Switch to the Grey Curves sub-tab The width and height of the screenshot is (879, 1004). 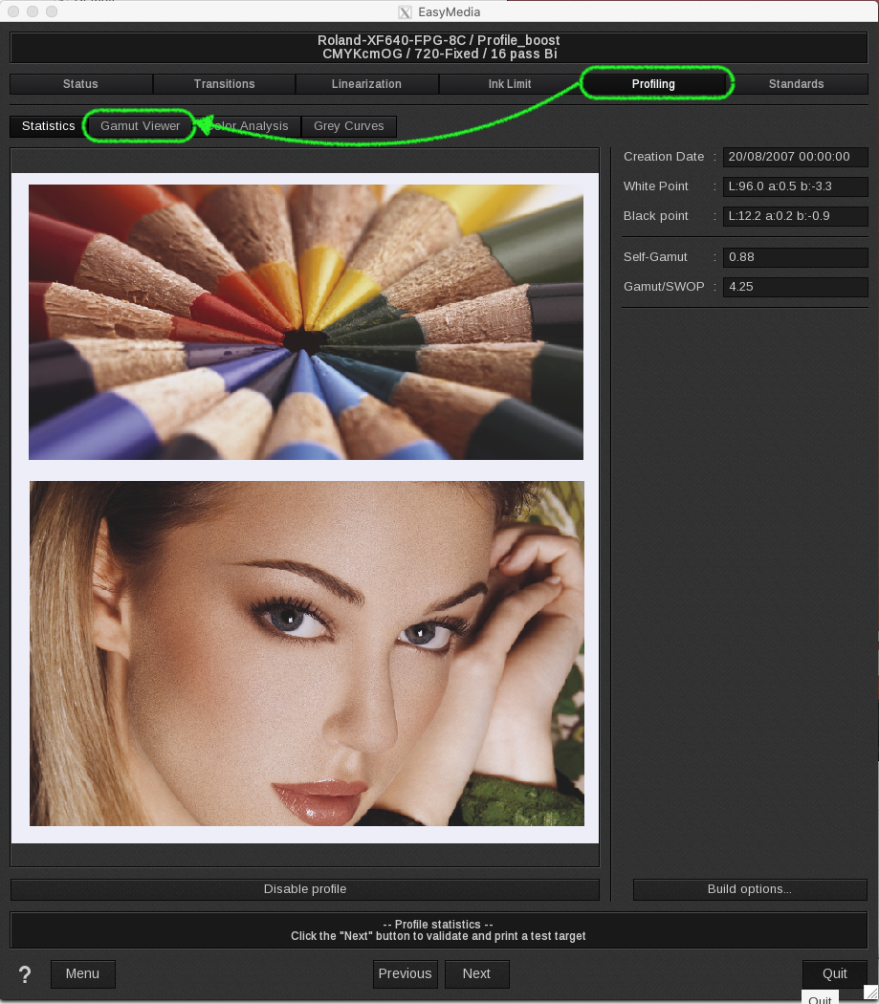point(348,126)
